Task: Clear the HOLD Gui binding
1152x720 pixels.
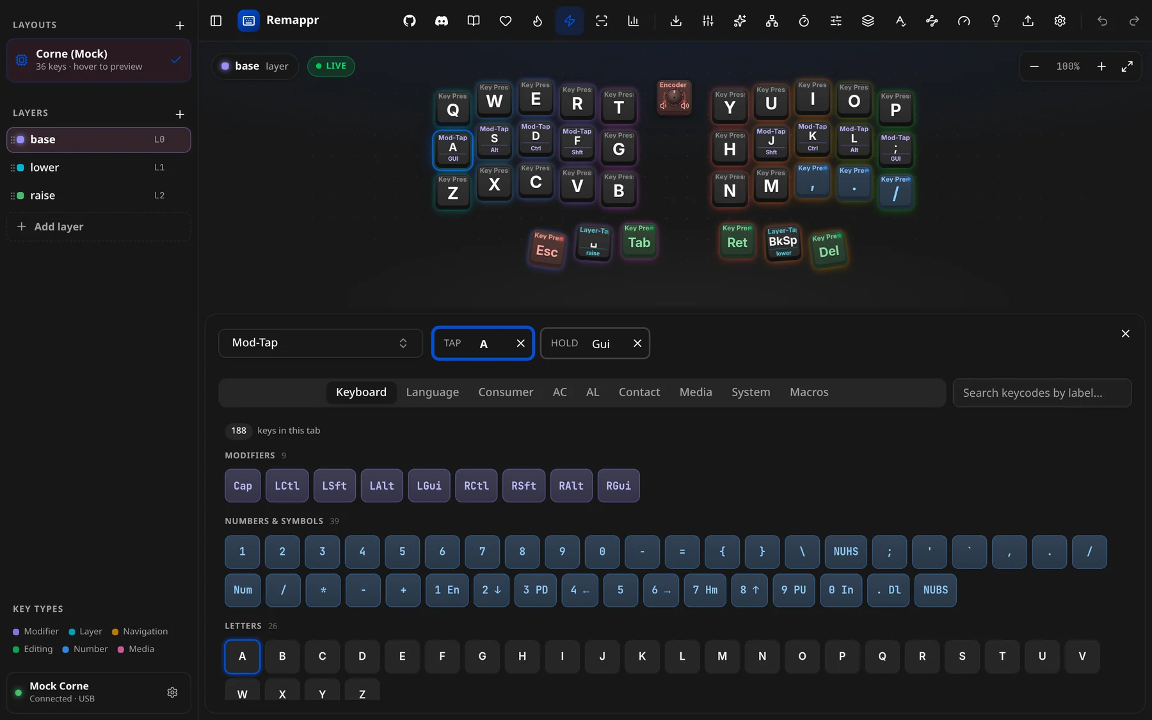Action: click(x=637, y=344)
